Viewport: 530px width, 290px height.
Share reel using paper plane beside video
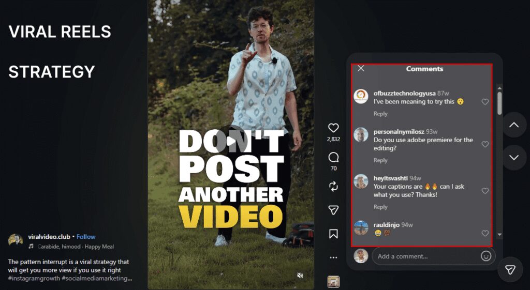[333, 210]
